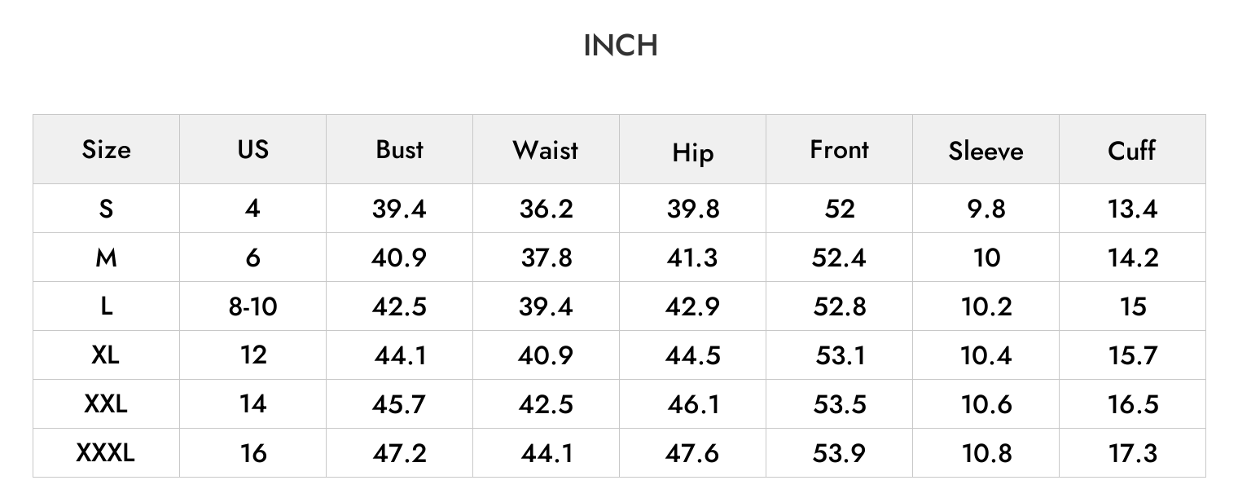The width and height of the screenshot is (1238, 489).
Task: Select the size S row label
Action: pyautogui.click(x=106, y=209)
